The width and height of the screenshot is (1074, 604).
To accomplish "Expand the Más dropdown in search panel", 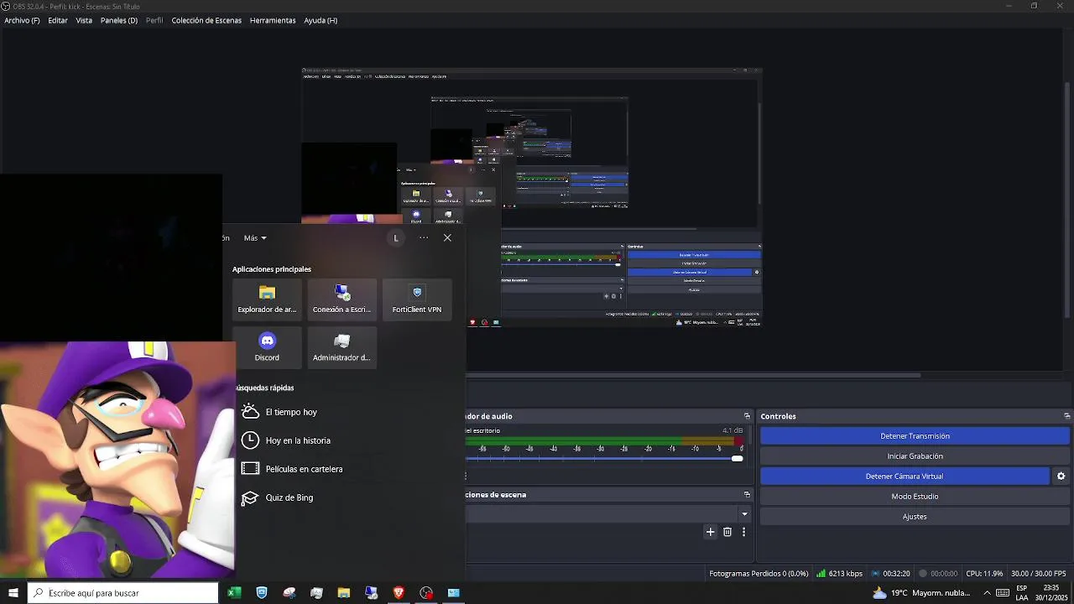I will tap(255, 238).
